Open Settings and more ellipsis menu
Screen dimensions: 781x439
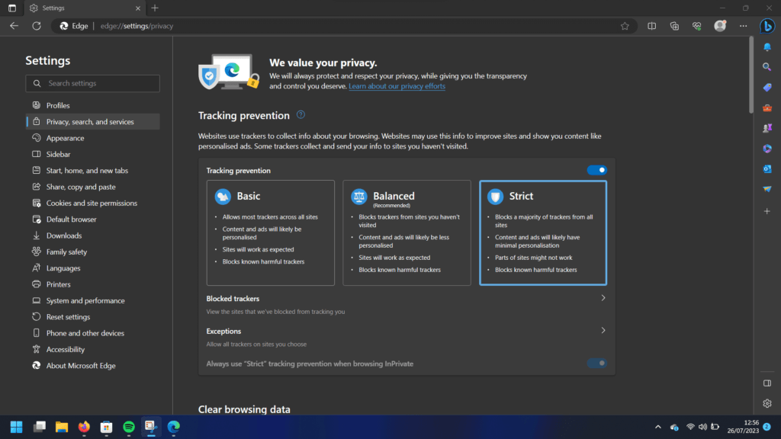click(741, 26)
